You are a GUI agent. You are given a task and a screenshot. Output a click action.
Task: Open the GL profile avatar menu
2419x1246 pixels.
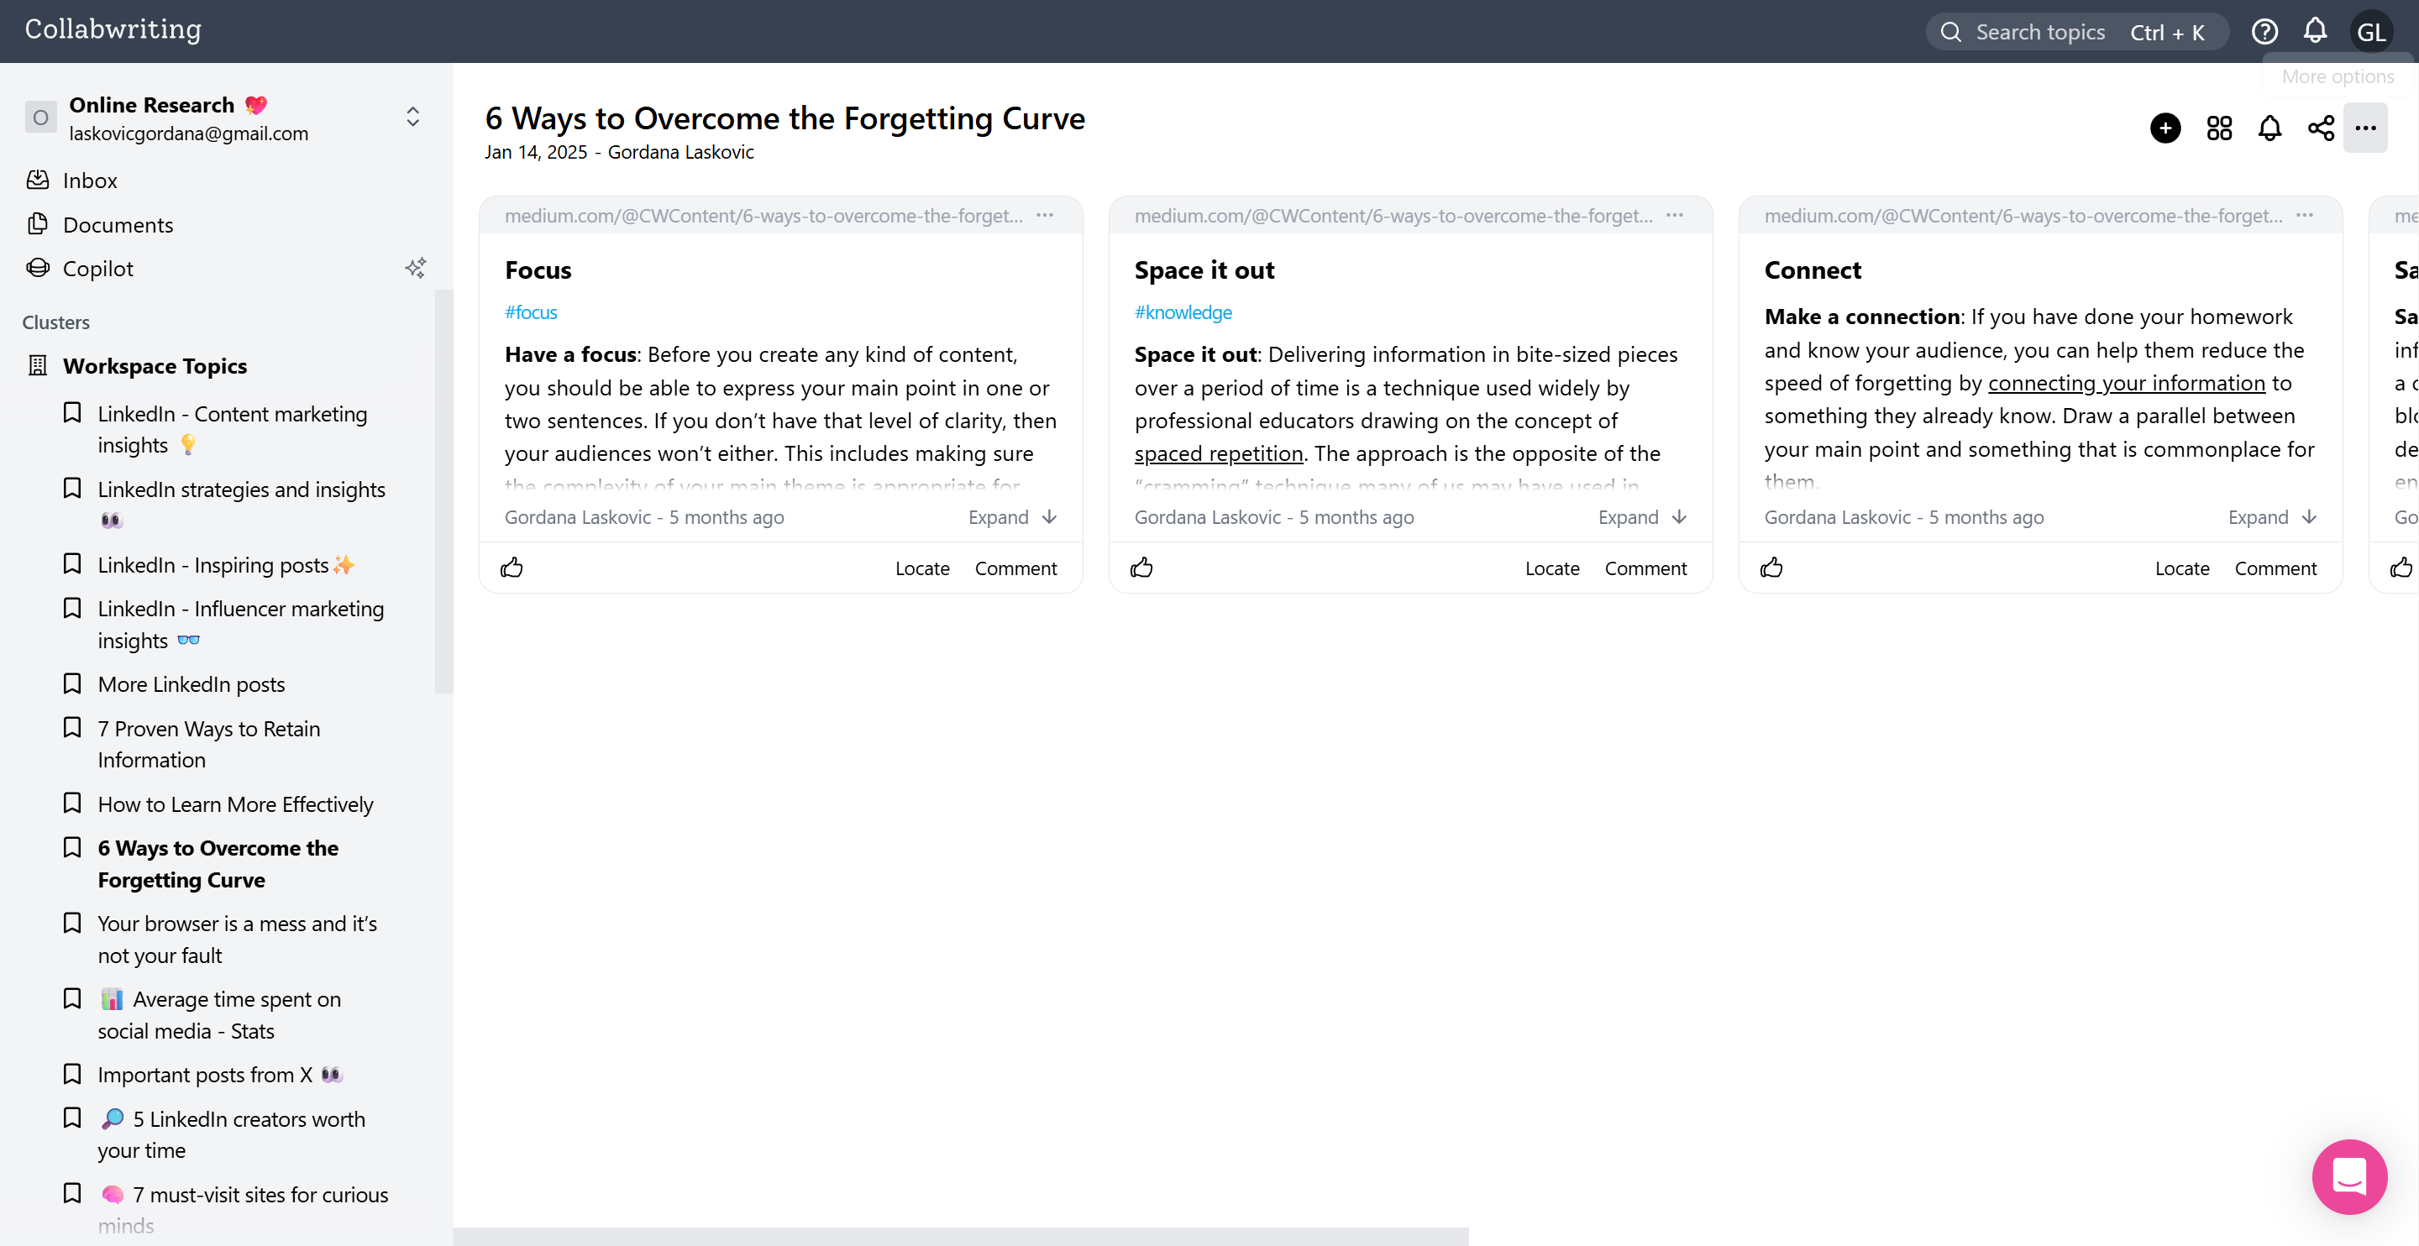pos(2371,32)
